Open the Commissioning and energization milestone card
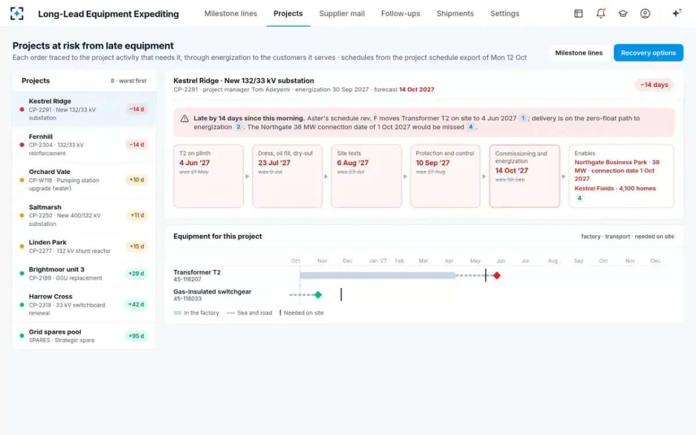Screen dimensions: 696x435 (524, 176)
